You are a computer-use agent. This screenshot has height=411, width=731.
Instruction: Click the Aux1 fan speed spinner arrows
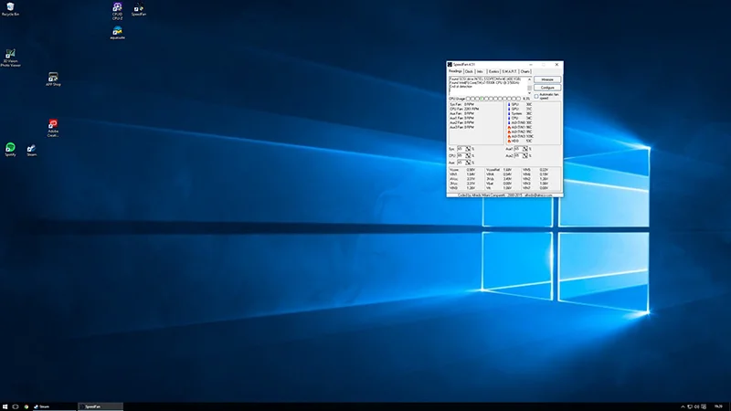(524, 149)
